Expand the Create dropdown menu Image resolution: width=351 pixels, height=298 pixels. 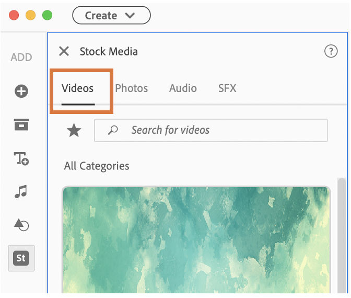111,15
